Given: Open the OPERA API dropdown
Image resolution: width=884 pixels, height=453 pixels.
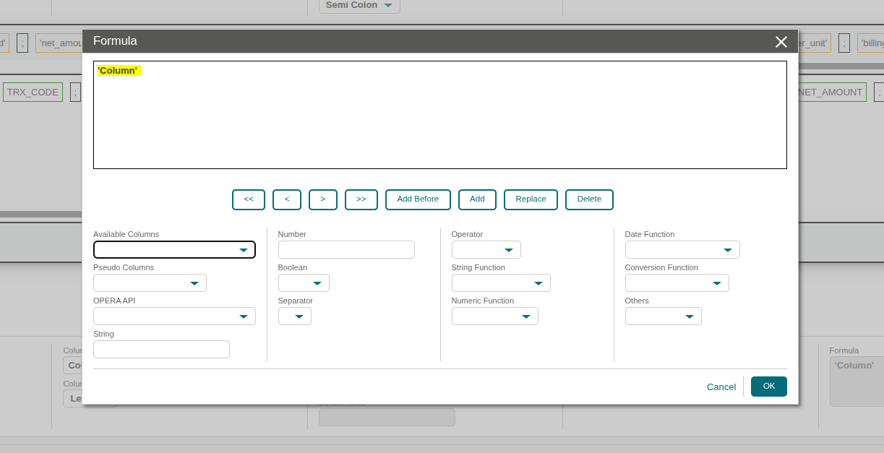Looking at the screenshot, I should pyautogui.click(x=174, y=316).
